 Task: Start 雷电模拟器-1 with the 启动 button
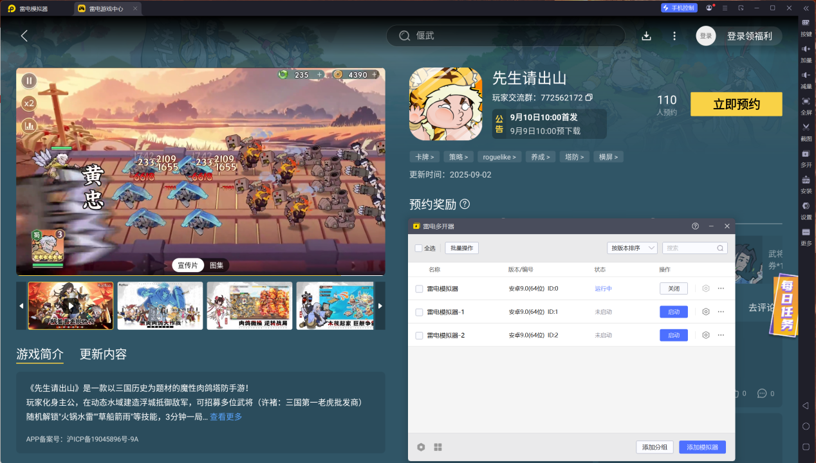point(674,312)
